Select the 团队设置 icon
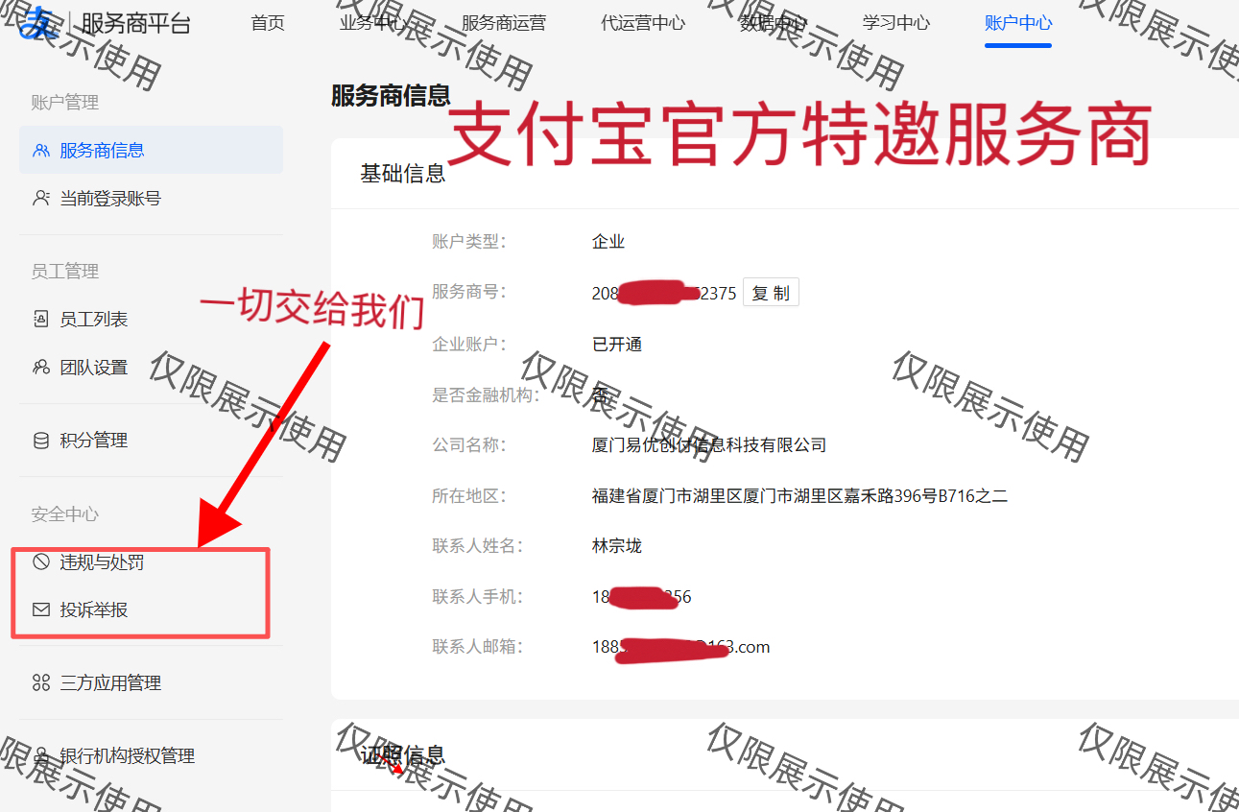Image resolution: width=1239 pixels, height=812 pixels. [41, 367]
